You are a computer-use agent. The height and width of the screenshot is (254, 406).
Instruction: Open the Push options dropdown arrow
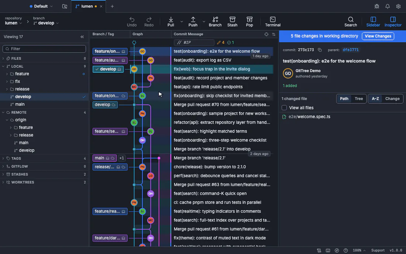pos(204,21)
